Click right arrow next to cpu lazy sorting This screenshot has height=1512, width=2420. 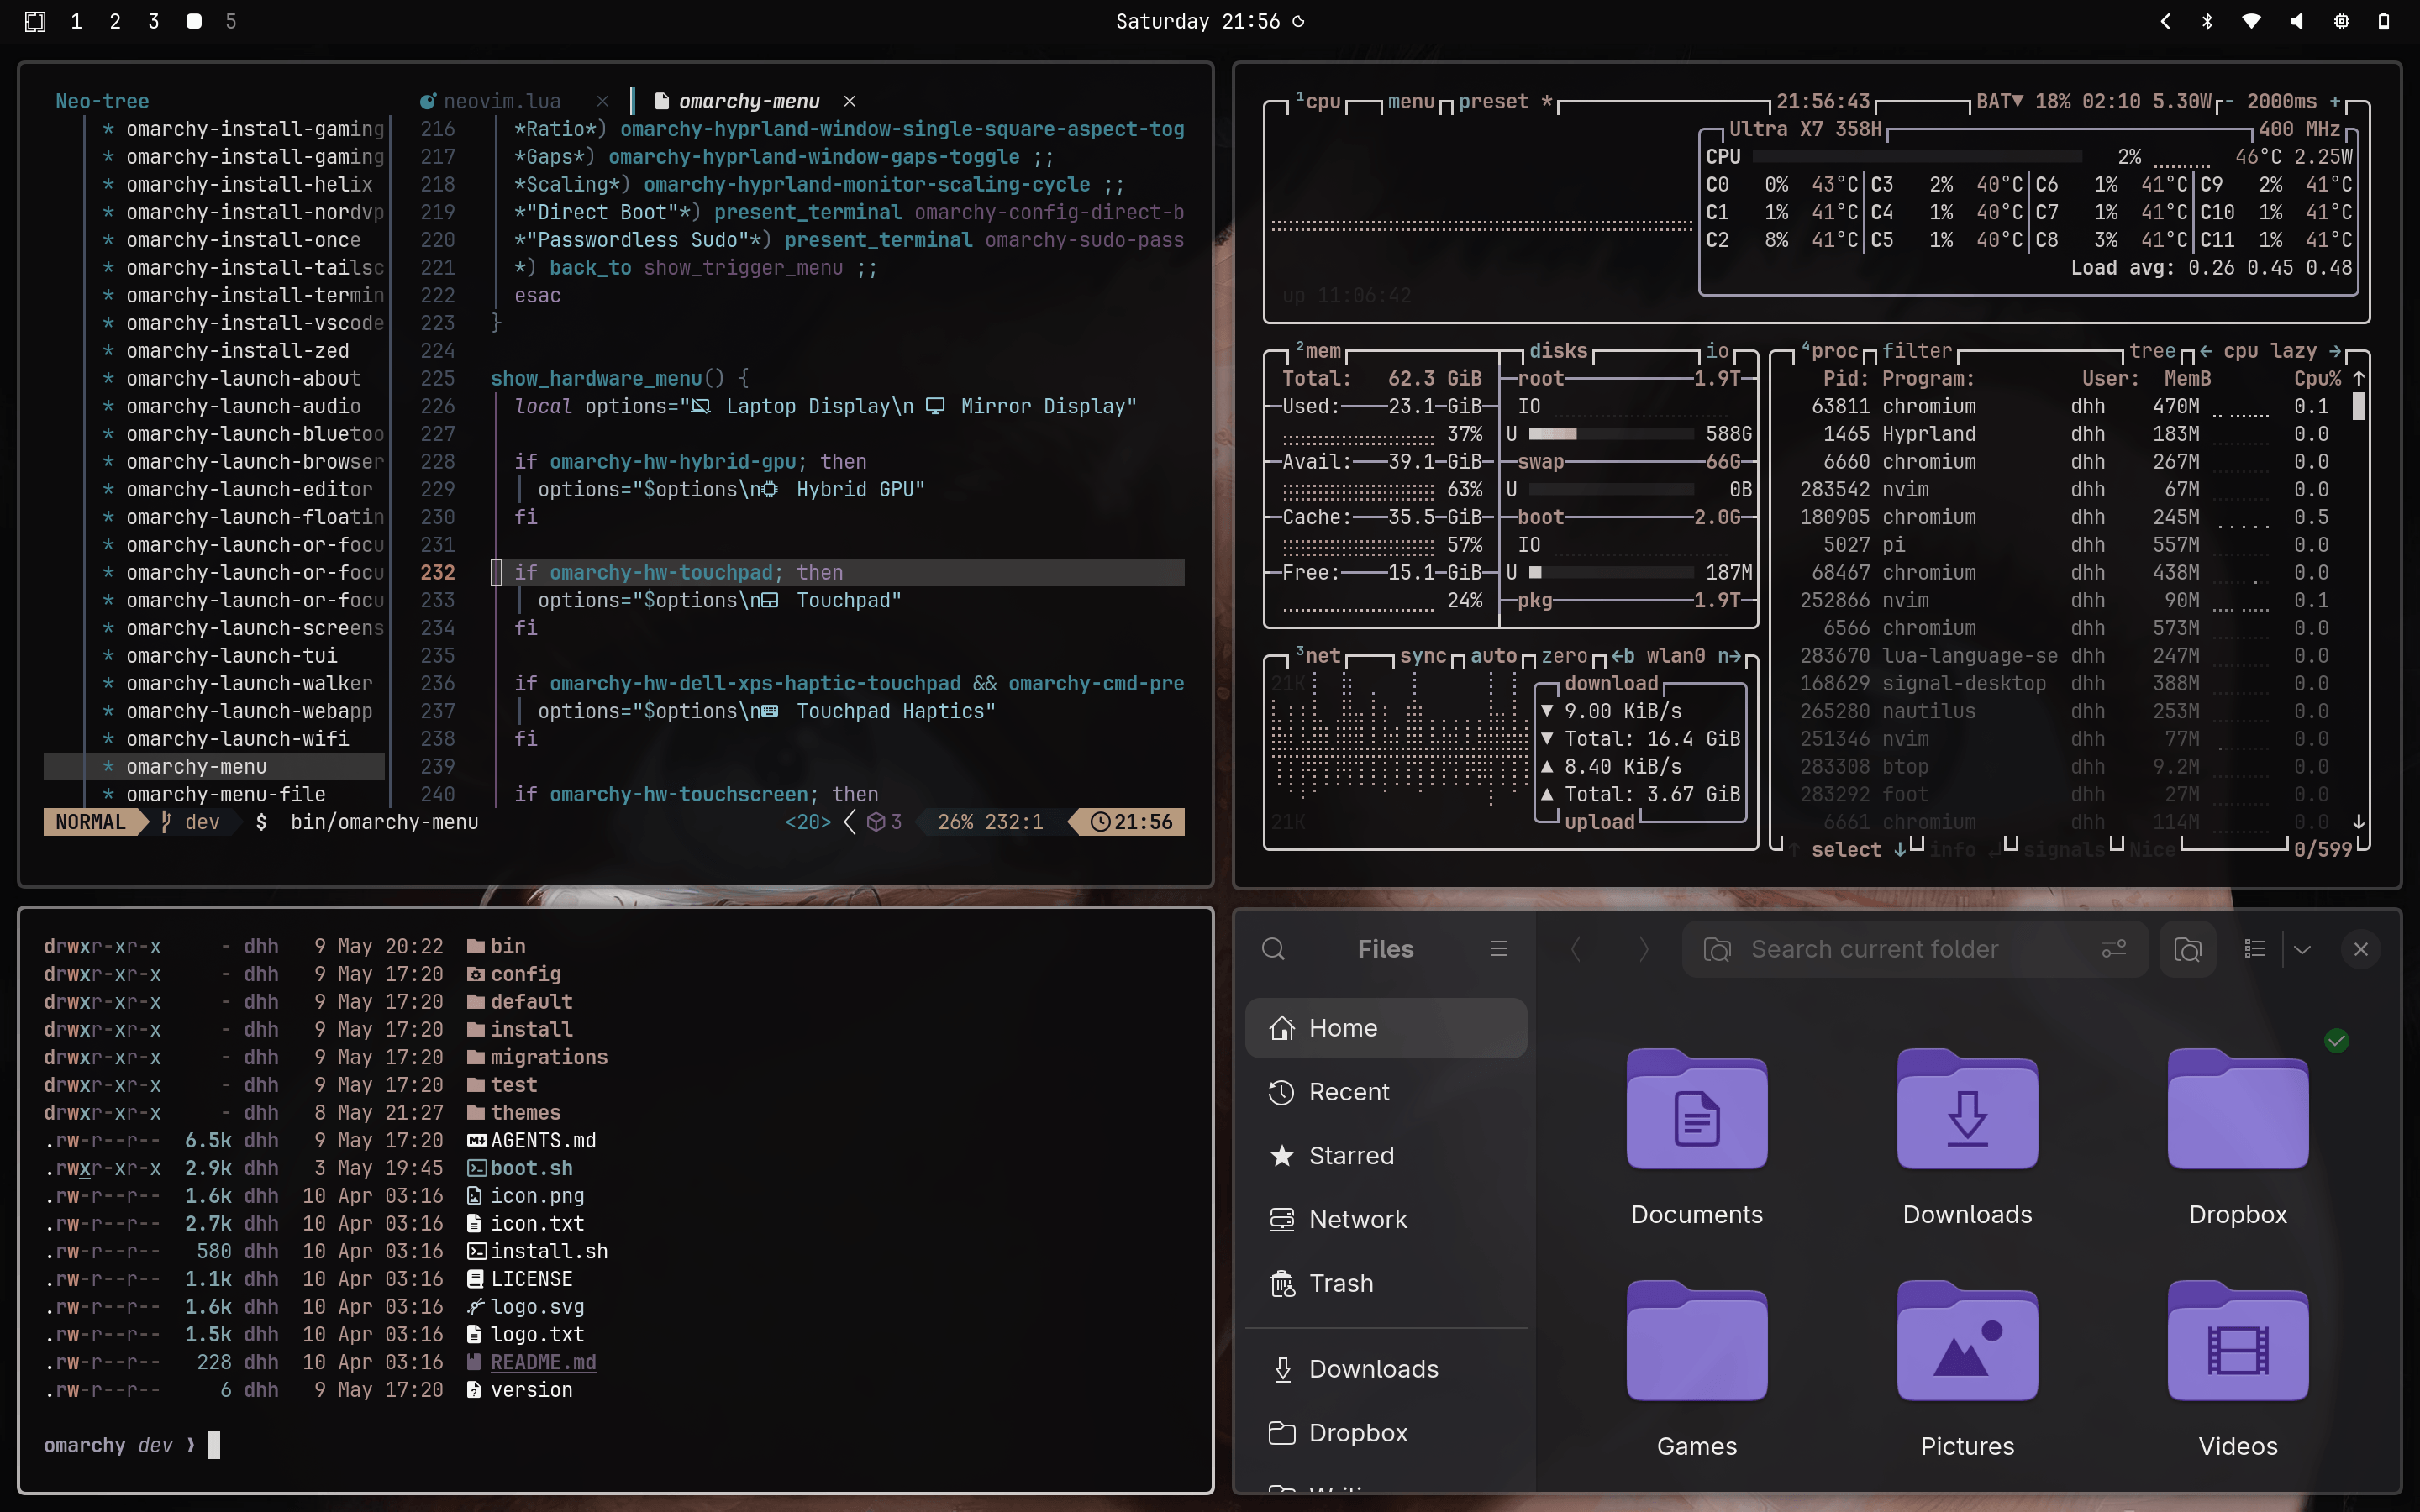coord(2335,350)
